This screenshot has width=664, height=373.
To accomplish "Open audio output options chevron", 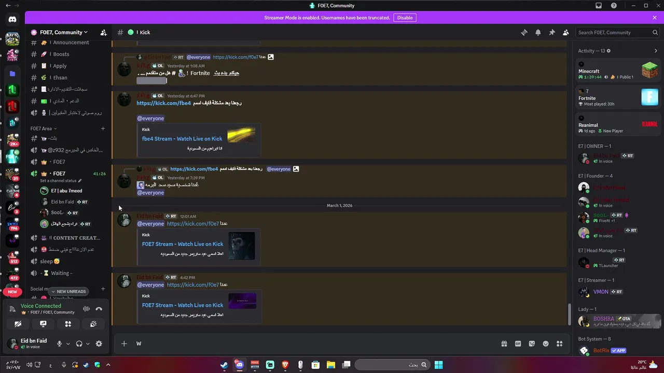I will 87,343.
